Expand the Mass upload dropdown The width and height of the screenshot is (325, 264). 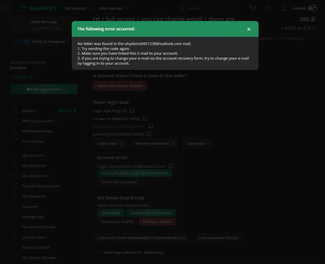114,8
